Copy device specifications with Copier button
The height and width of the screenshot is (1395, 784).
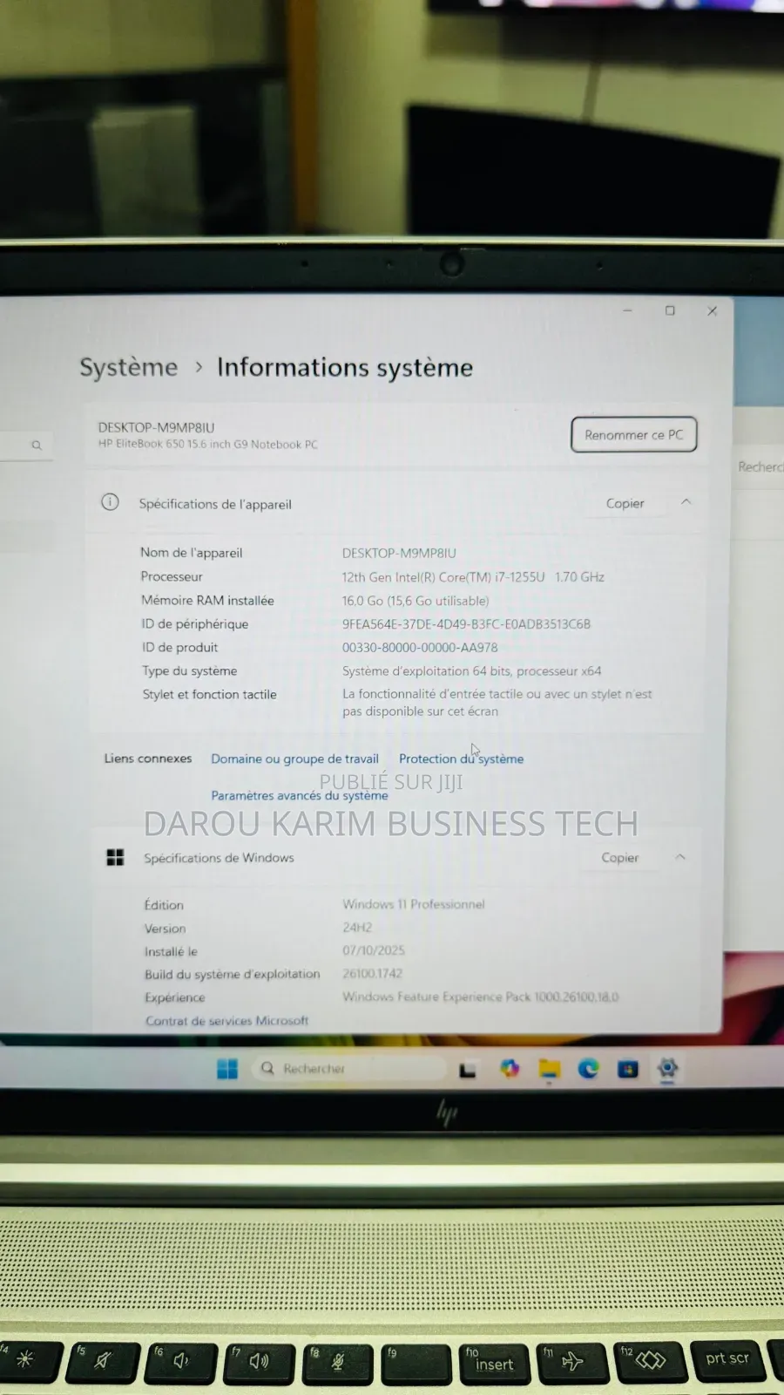625,503
